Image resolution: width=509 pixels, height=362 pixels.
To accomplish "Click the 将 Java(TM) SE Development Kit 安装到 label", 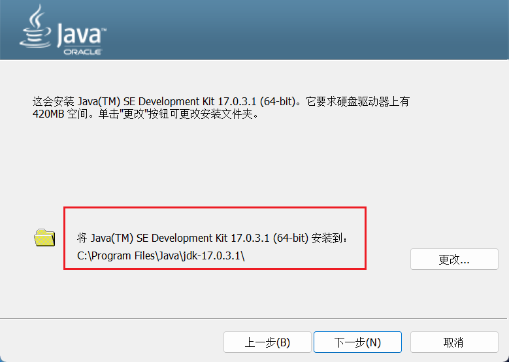I will tap(213, 238).
